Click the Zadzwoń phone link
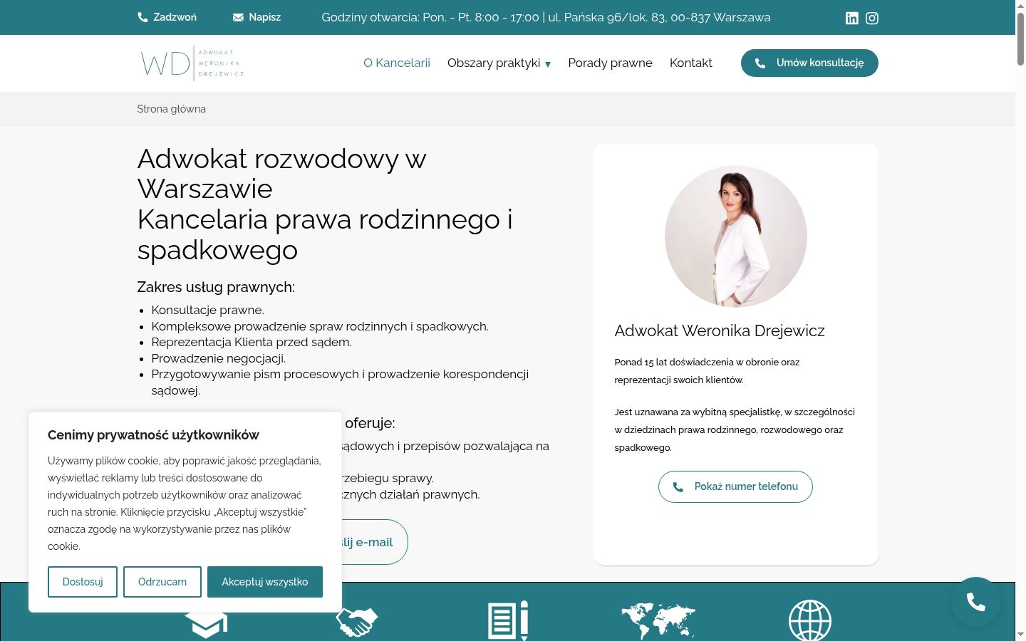Image resolution: width=1026 pixels, height=641 pixels. coord(167,17)
